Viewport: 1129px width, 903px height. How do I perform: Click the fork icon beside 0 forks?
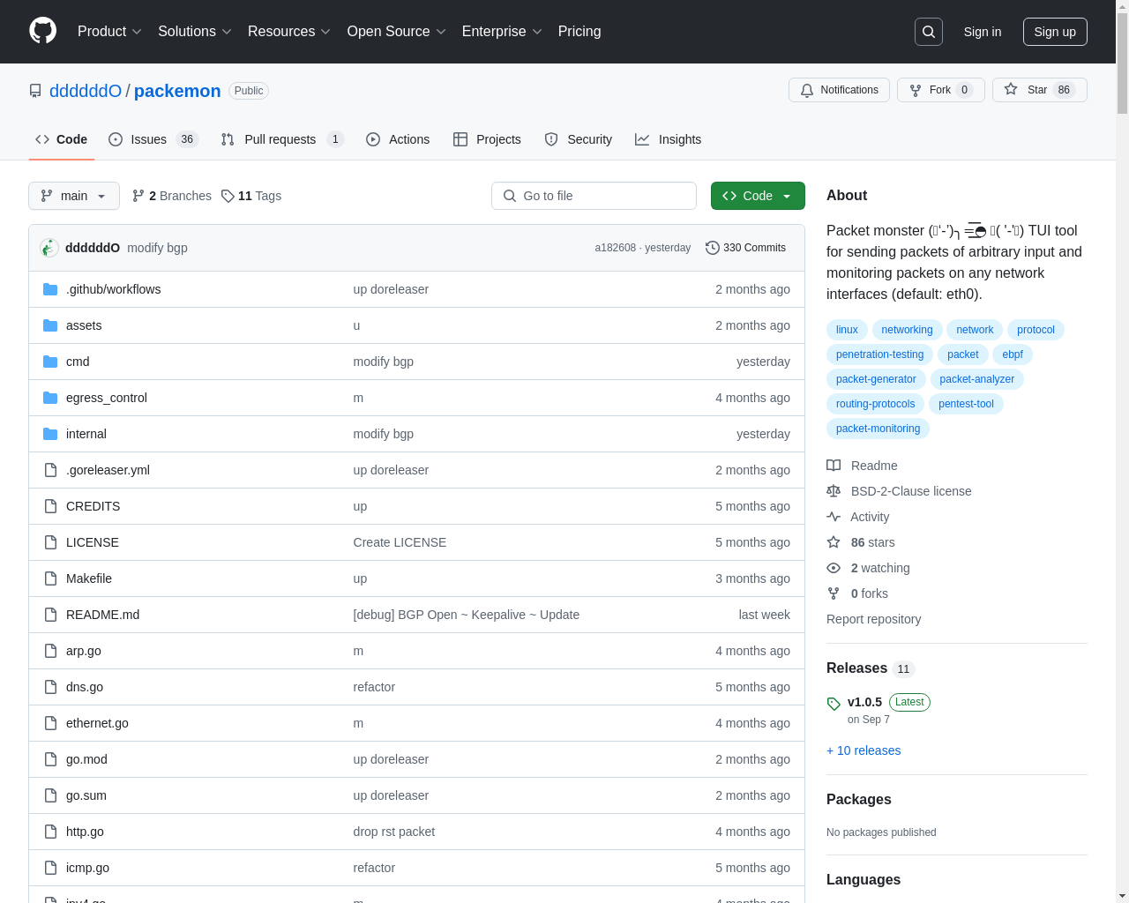click(x=834, y=593)
